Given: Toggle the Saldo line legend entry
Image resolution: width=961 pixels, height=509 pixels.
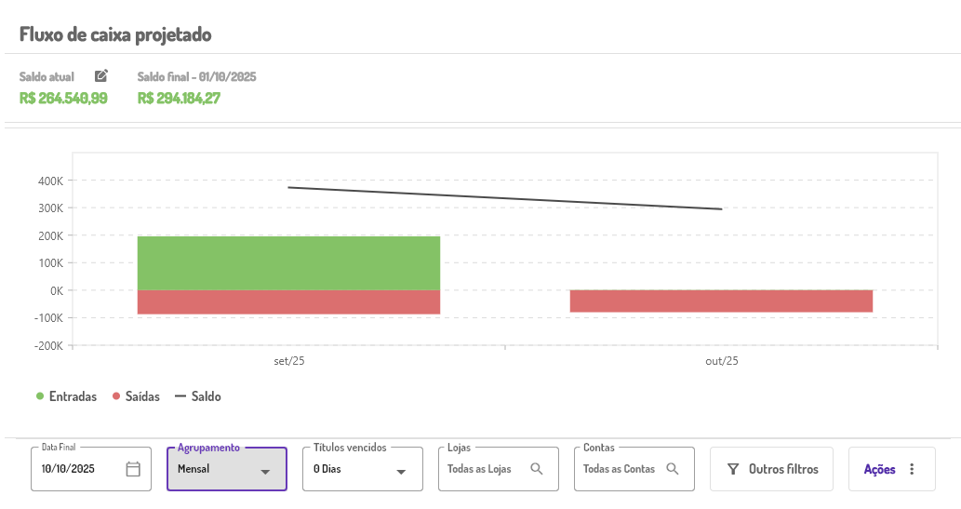Looking at the screenshot, I should click(198, 396).
